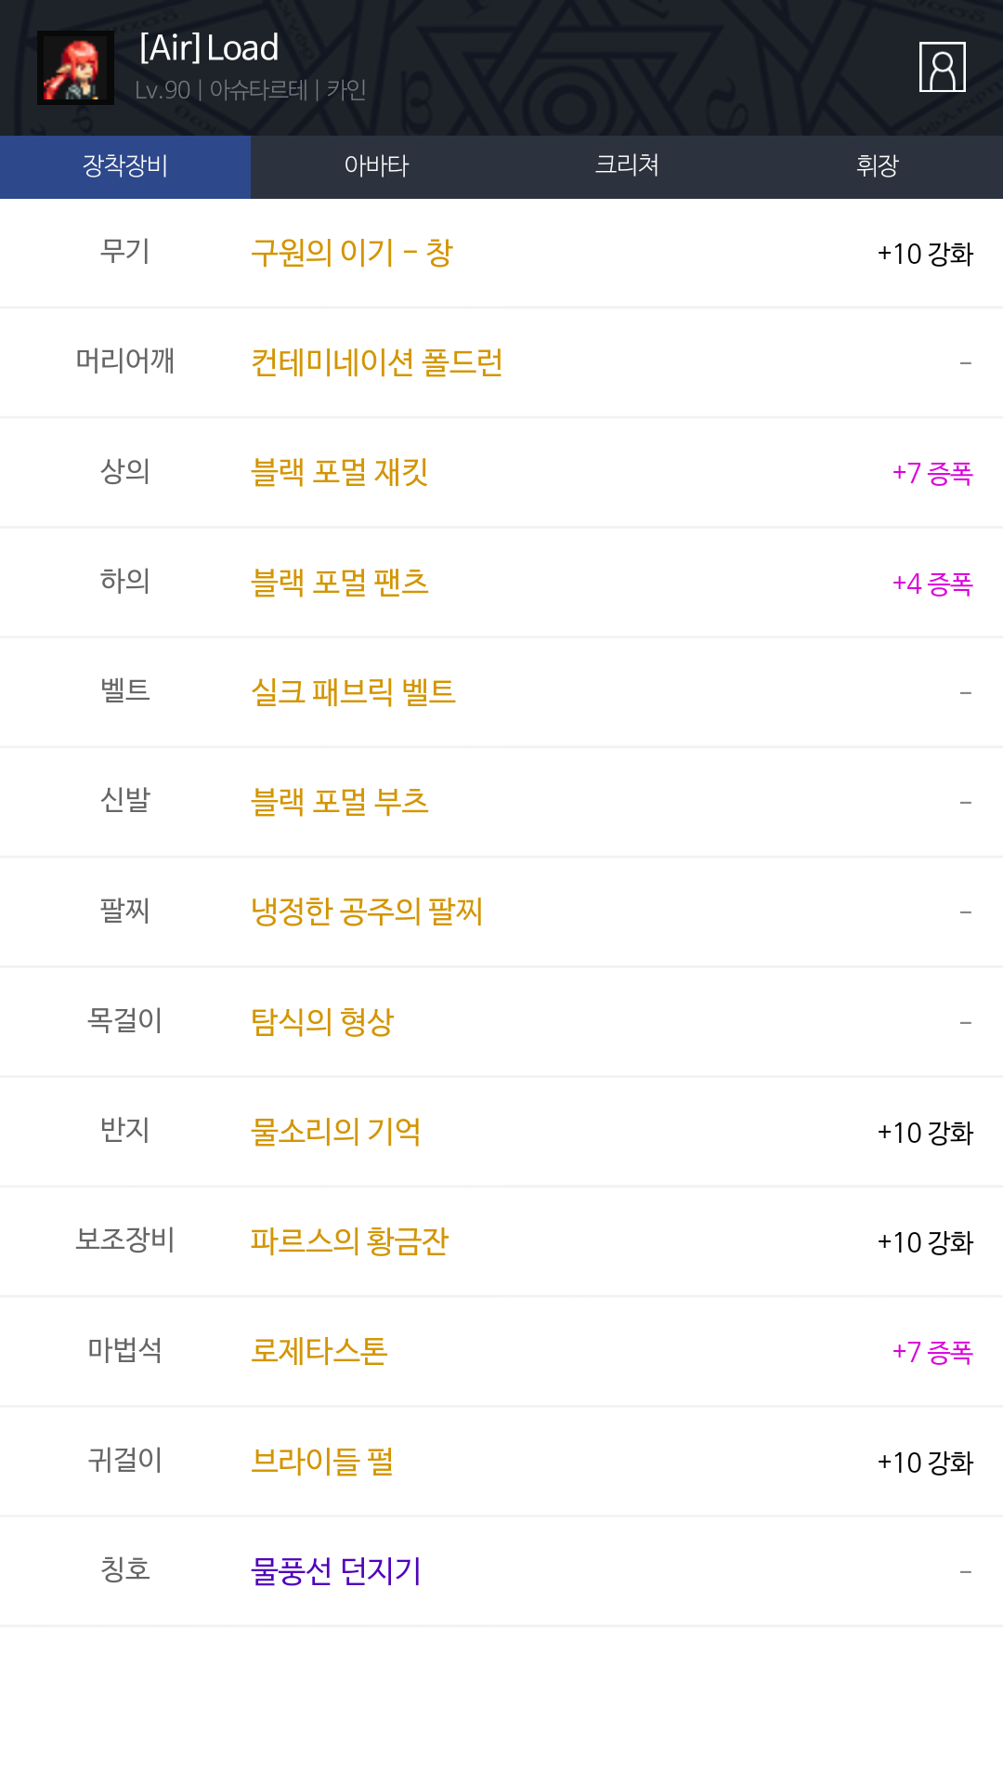View the 브라이들 펄 earring
This screenshot has width=1003, height=1784.
point(321,1462)
